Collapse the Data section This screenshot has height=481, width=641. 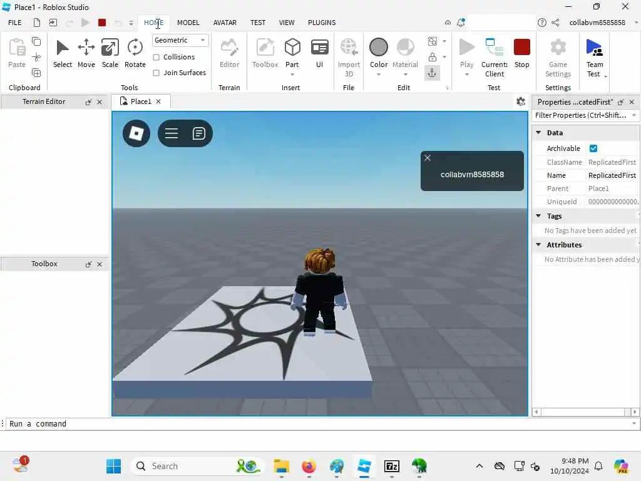[x=538, y=133]
